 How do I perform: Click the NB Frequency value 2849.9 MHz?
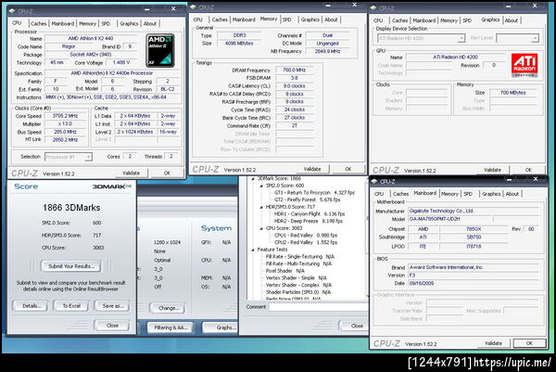tap(327, 51)
